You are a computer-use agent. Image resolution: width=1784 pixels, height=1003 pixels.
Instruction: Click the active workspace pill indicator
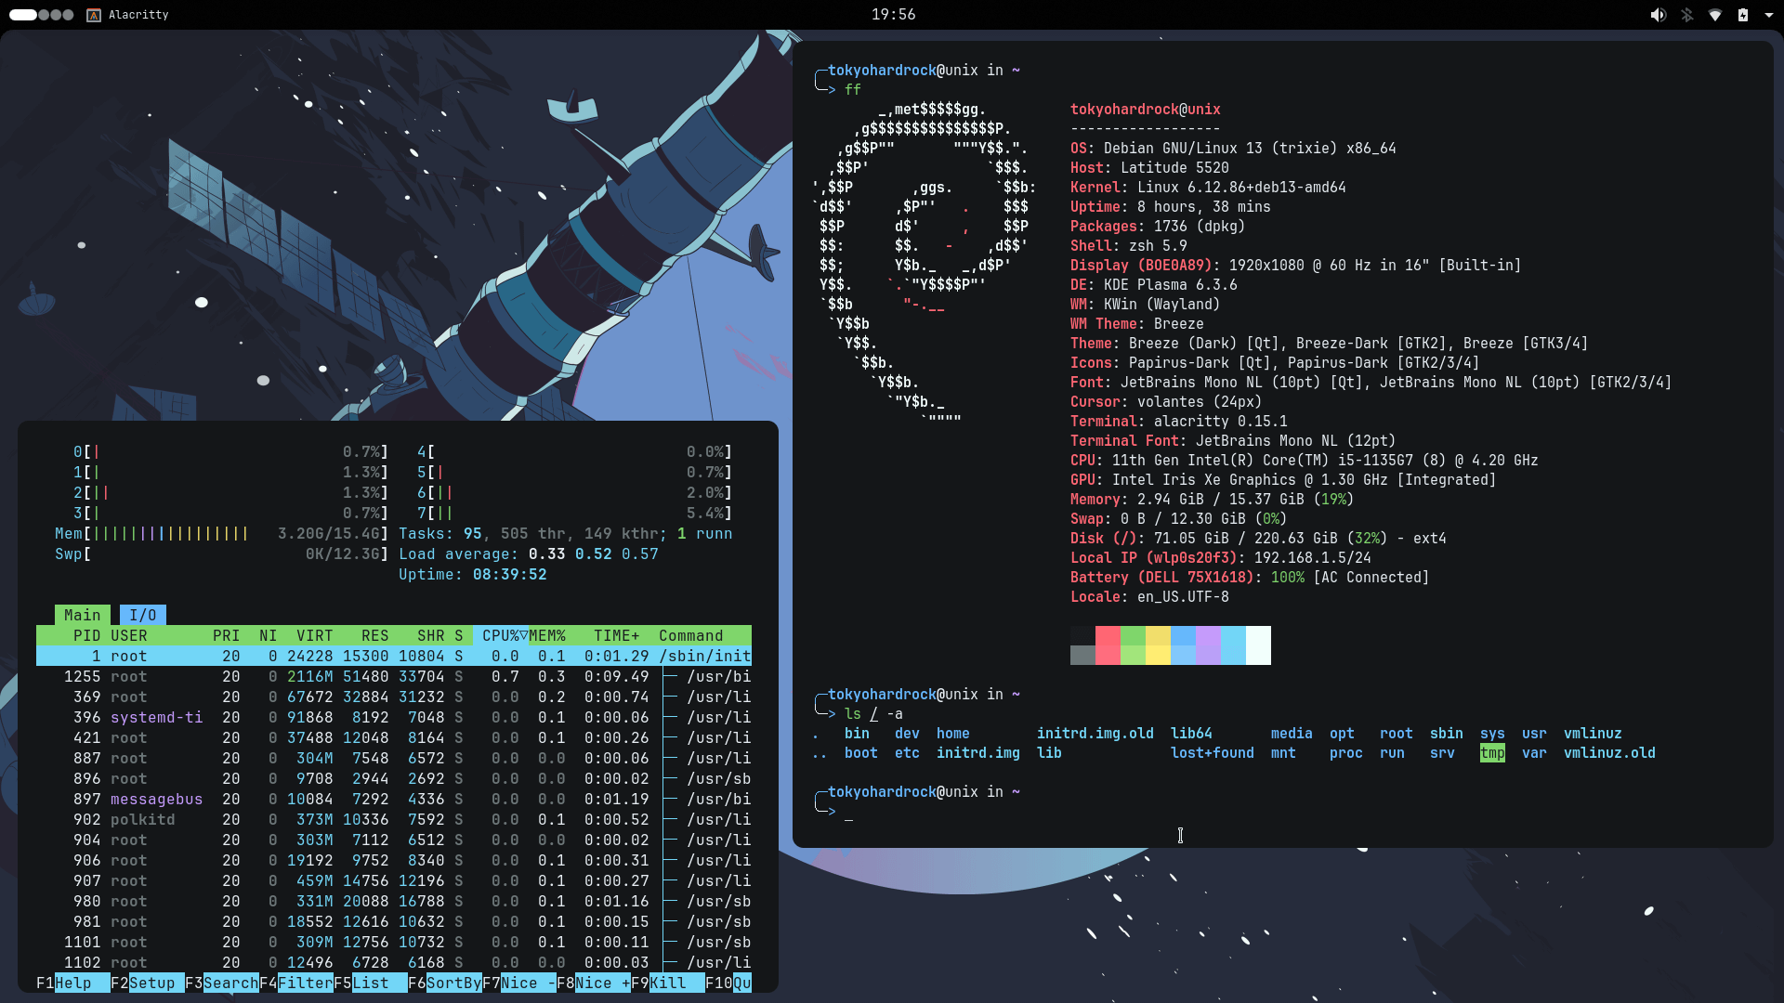[x=23, y=15]
